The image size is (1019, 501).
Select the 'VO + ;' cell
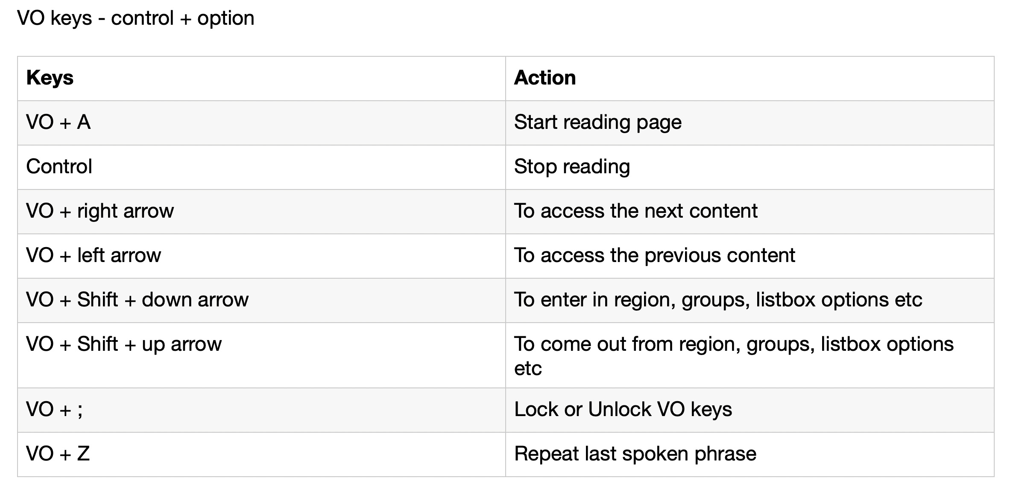pos(54,410)
